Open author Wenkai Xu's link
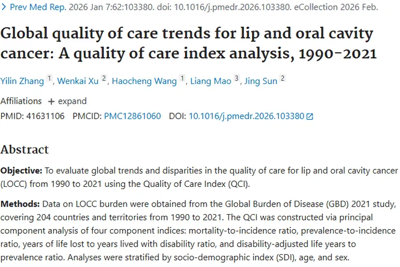 point(77,81)
